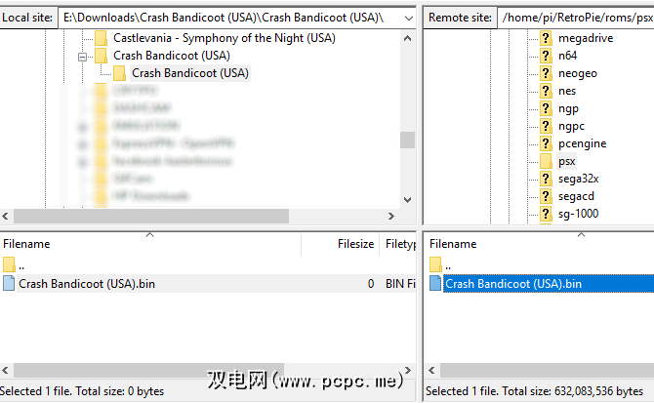Sort local files by Filesize column
This screenshot has height=403, width=654.
pyautogui.click(x=340, y=244)
